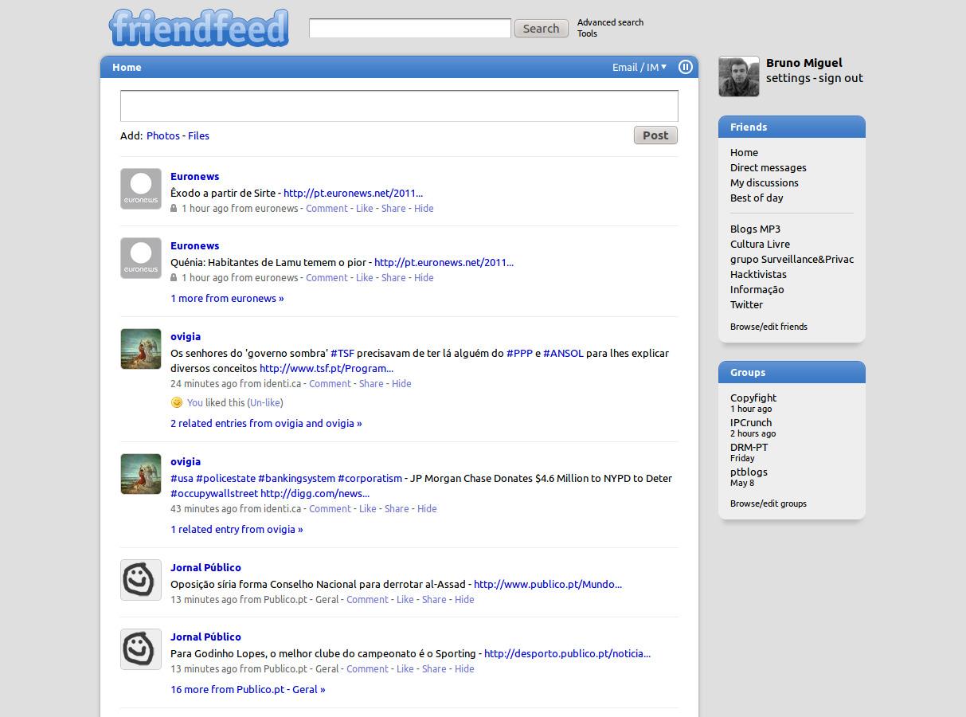Open the www.tsf.pt/Program link
This screenshot has height=717, width=966.
coord(327,368)
